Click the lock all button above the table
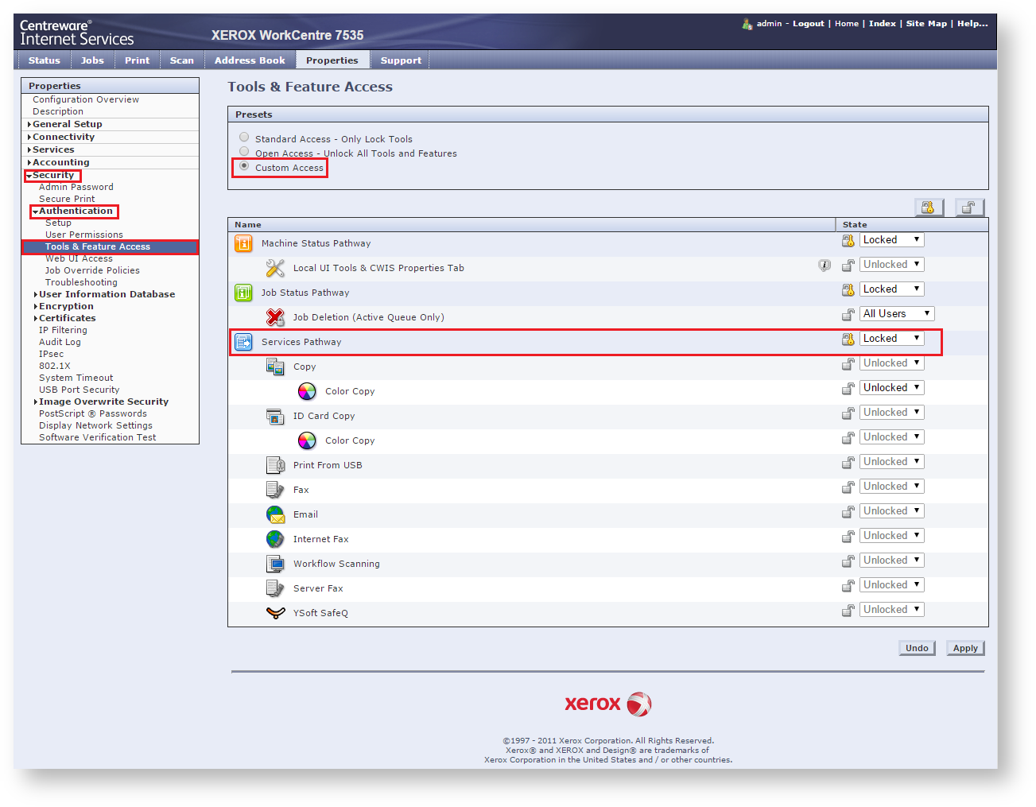The image size is (1036, 807). click(929, 208)
